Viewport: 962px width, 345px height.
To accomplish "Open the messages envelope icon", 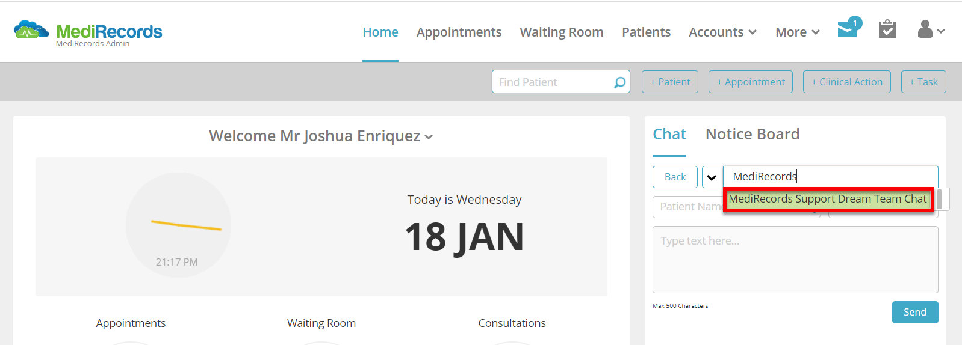I will (x=849, y=28).
